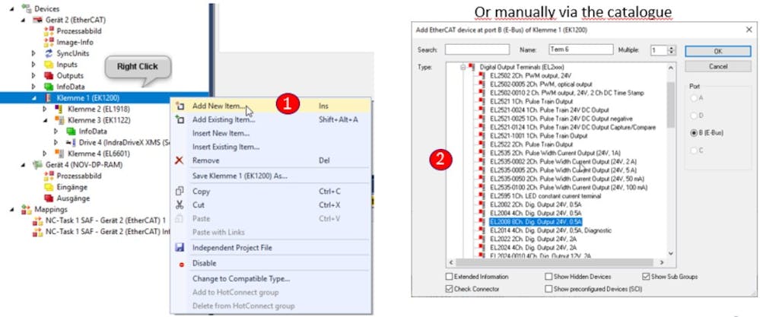The width and height of the screenshot is (760, 317).
Task: Click the horizontal scrollbar of the Type list
Action: tap(556, 262)
